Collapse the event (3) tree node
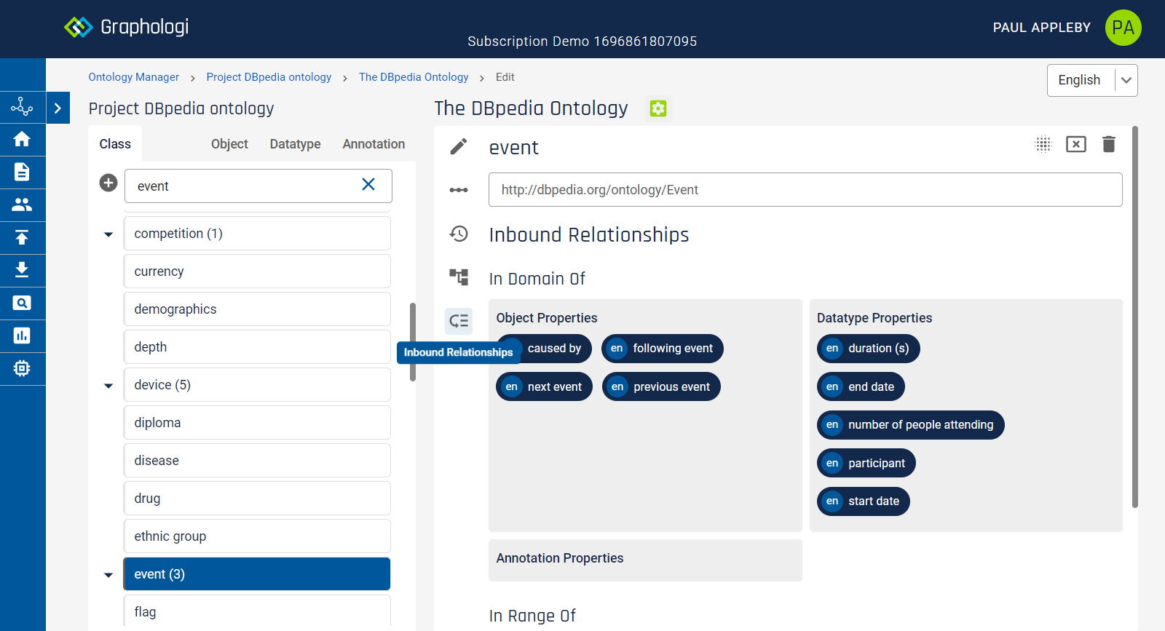Screen dimensions: 1165x631 tap(108, 575)
